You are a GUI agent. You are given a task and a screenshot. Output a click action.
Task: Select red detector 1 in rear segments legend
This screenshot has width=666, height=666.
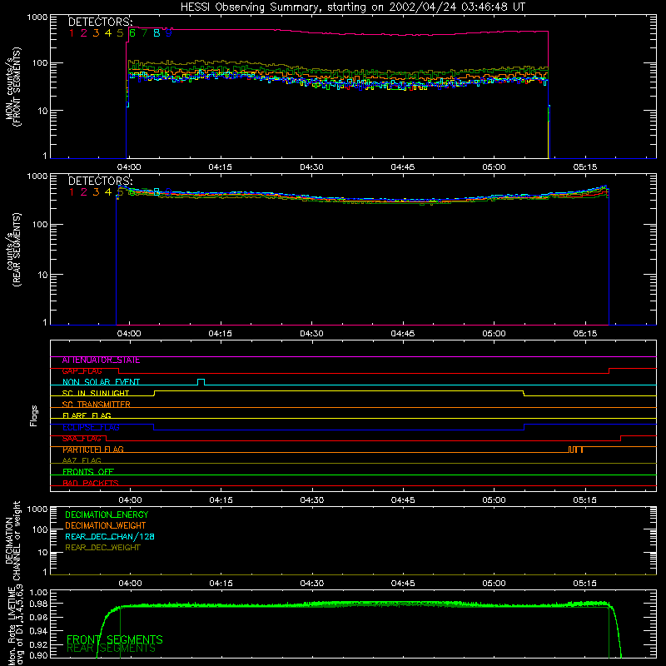[x=72, y=192]
